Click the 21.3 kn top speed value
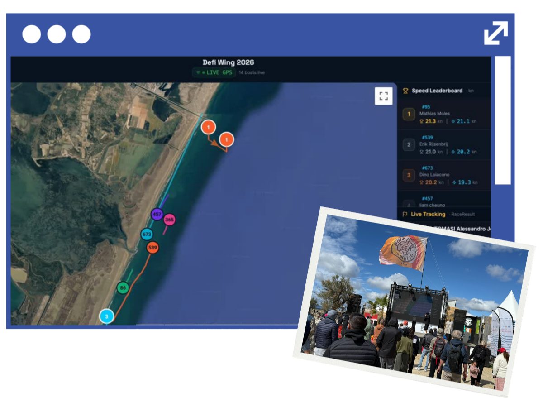 430,121
